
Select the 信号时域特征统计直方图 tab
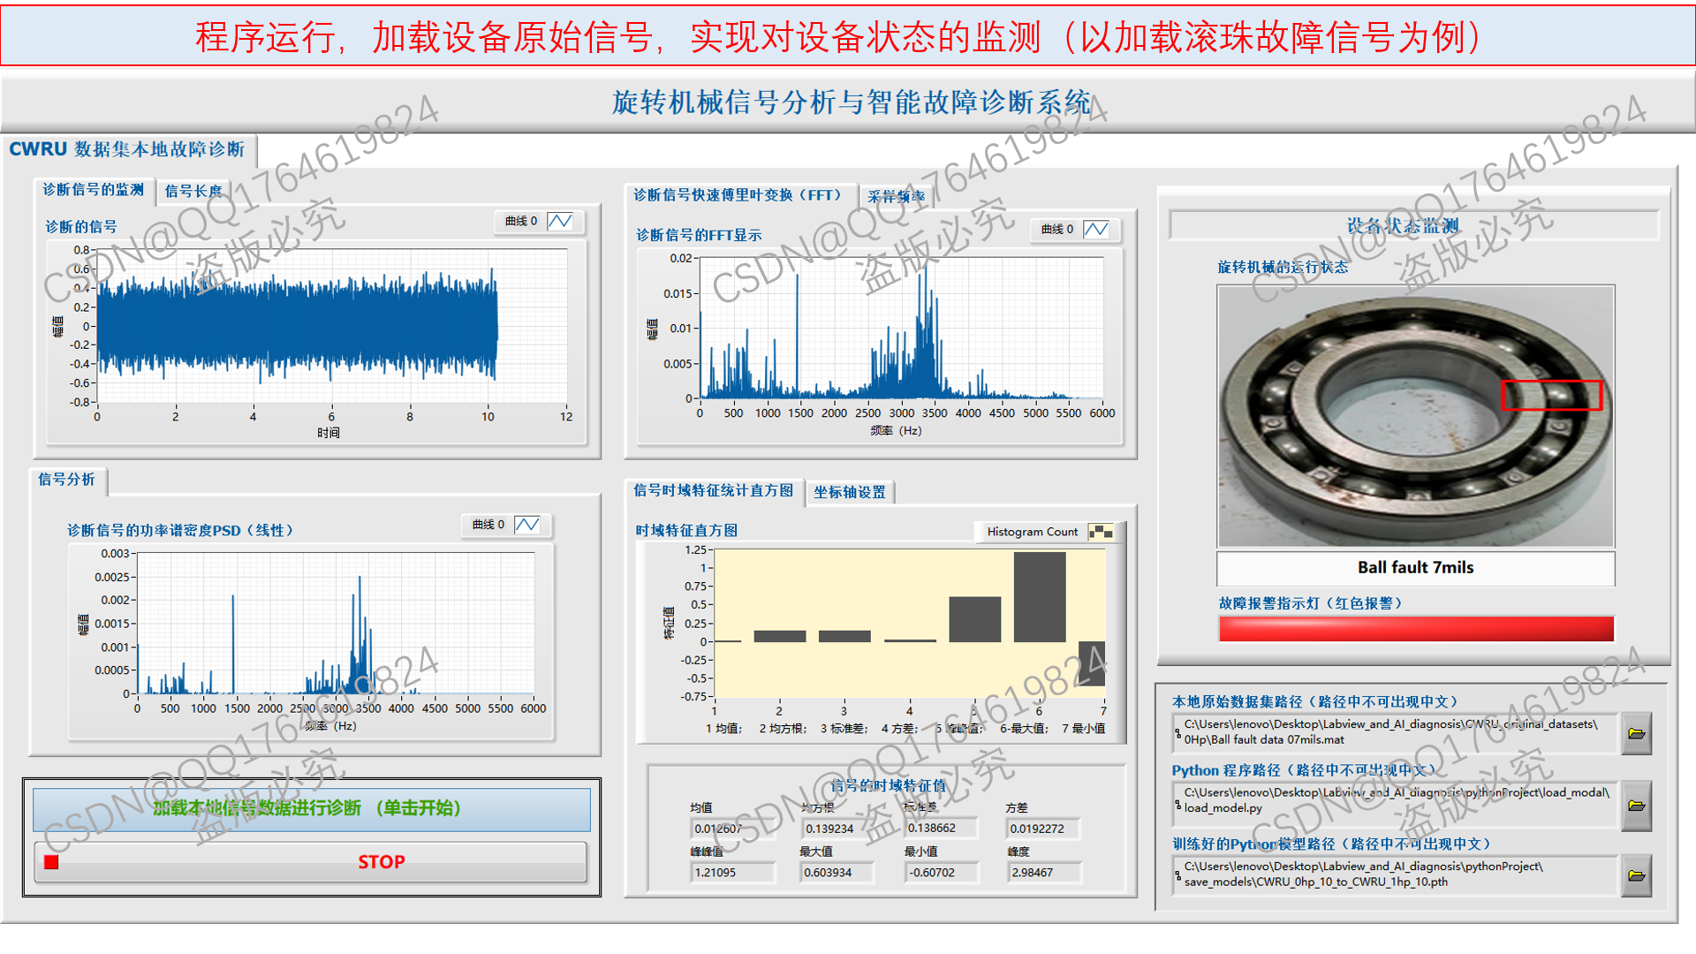pos(714,490)
